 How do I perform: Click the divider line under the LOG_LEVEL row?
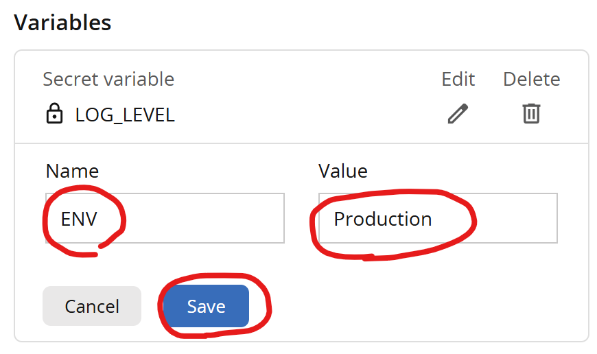[301, 143]
